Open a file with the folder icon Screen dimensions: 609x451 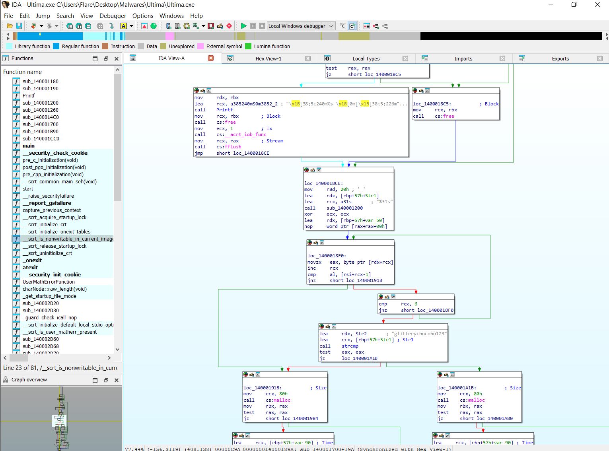(x=10, y=26)
